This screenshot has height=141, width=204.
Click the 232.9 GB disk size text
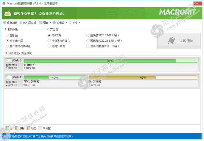coord(11,85)
